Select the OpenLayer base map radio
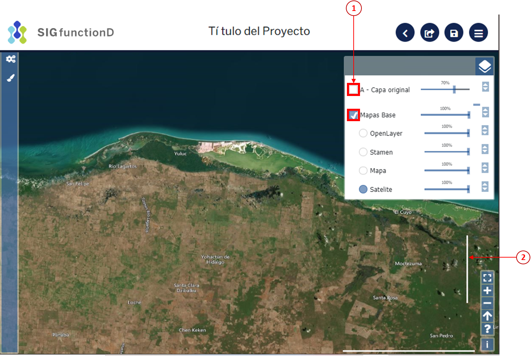Screen dimensions: 531x356 [363, 133]
